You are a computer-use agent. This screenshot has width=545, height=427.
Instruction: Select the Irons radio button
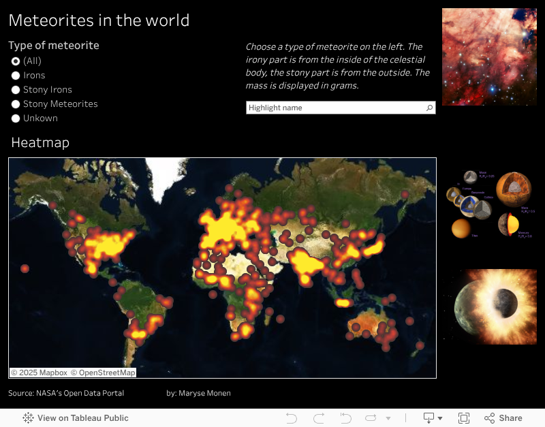[16, 75]
